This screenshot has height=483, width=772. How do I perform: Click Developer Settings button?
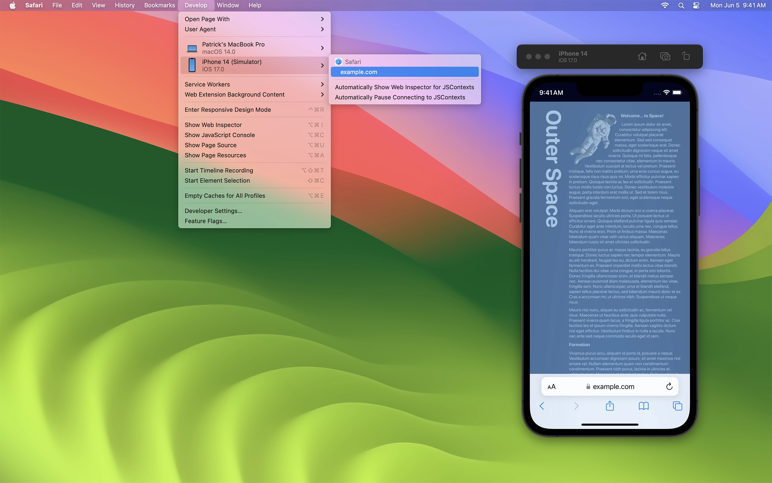(213, 210)
